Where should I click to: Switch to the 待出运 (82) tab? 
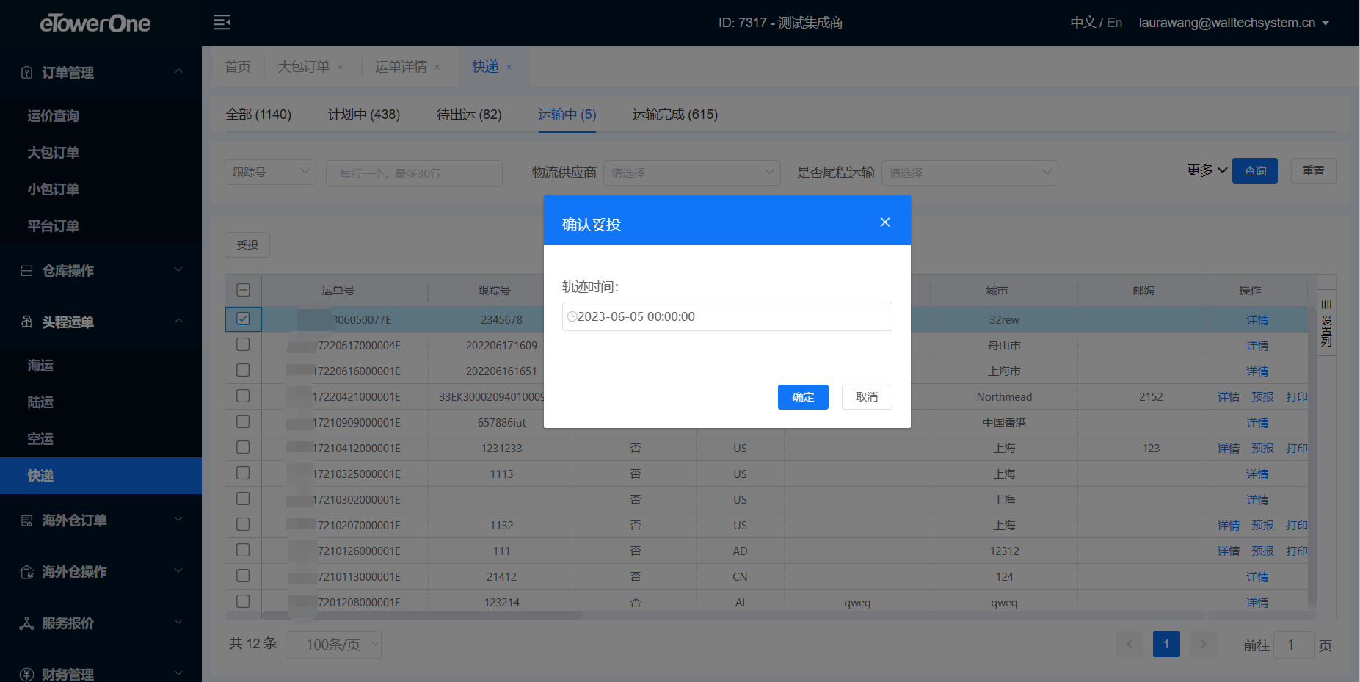point(469,115)
